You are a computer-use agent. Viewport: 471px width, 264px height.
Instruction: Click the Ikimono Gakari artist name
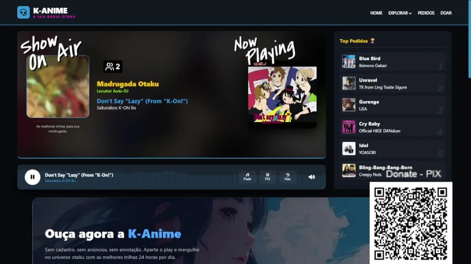[373, 66]
